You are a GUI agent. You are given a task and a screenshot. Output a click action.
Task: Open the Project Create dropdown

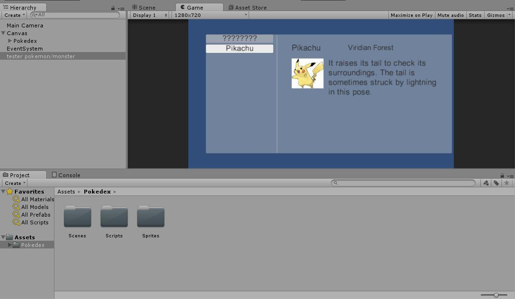(14, 183)
